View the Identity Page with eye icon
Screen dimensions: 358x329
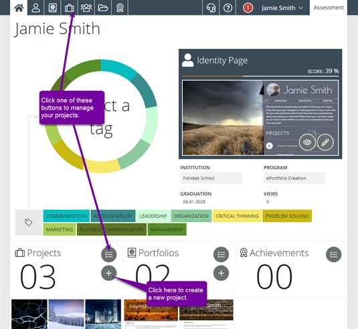307,142
